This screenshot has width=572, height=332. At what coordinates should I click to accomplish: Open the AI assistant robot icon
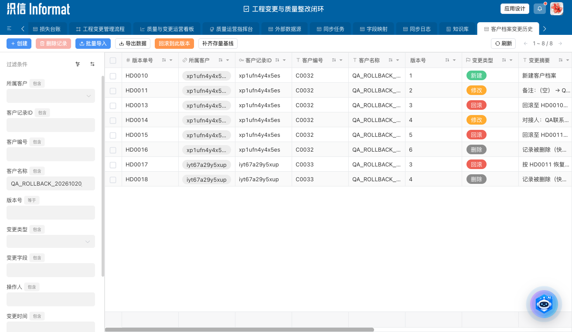[x=544, y=304]
